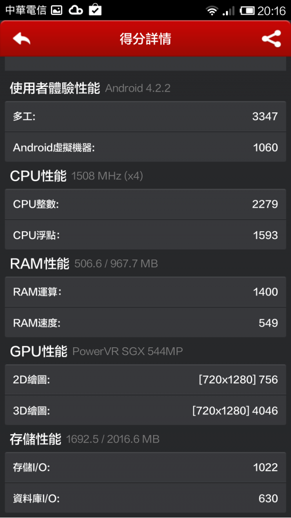The height and width of the screenshot is (518, 291).
Task: Tap the CPU整數 score row
Action: (145, 204)
